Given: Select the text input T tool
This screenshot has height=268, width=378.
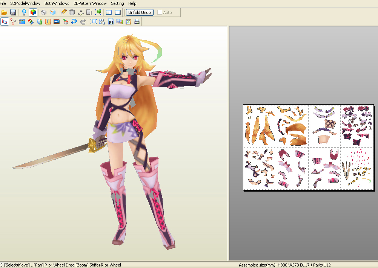Looking at the screenshot, I should point(48,22).
